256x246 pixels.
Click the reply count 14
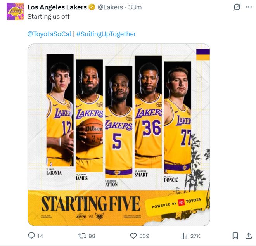click(40, 236)
